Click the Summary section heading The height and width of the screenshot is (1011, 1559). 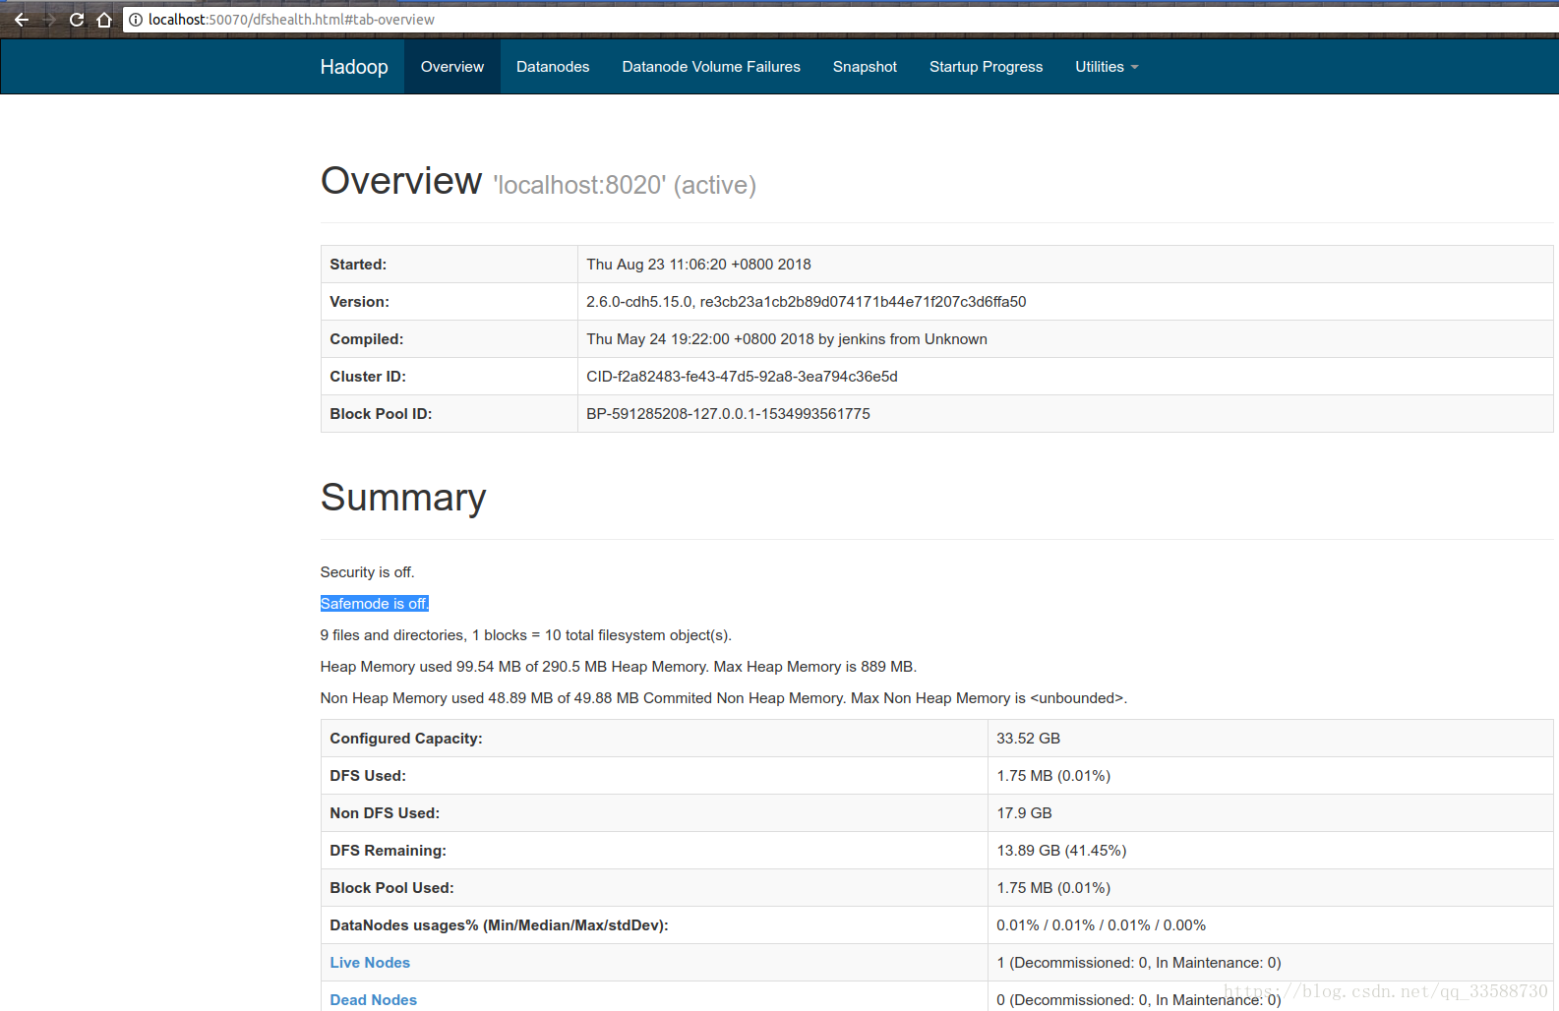click(403, 498)
